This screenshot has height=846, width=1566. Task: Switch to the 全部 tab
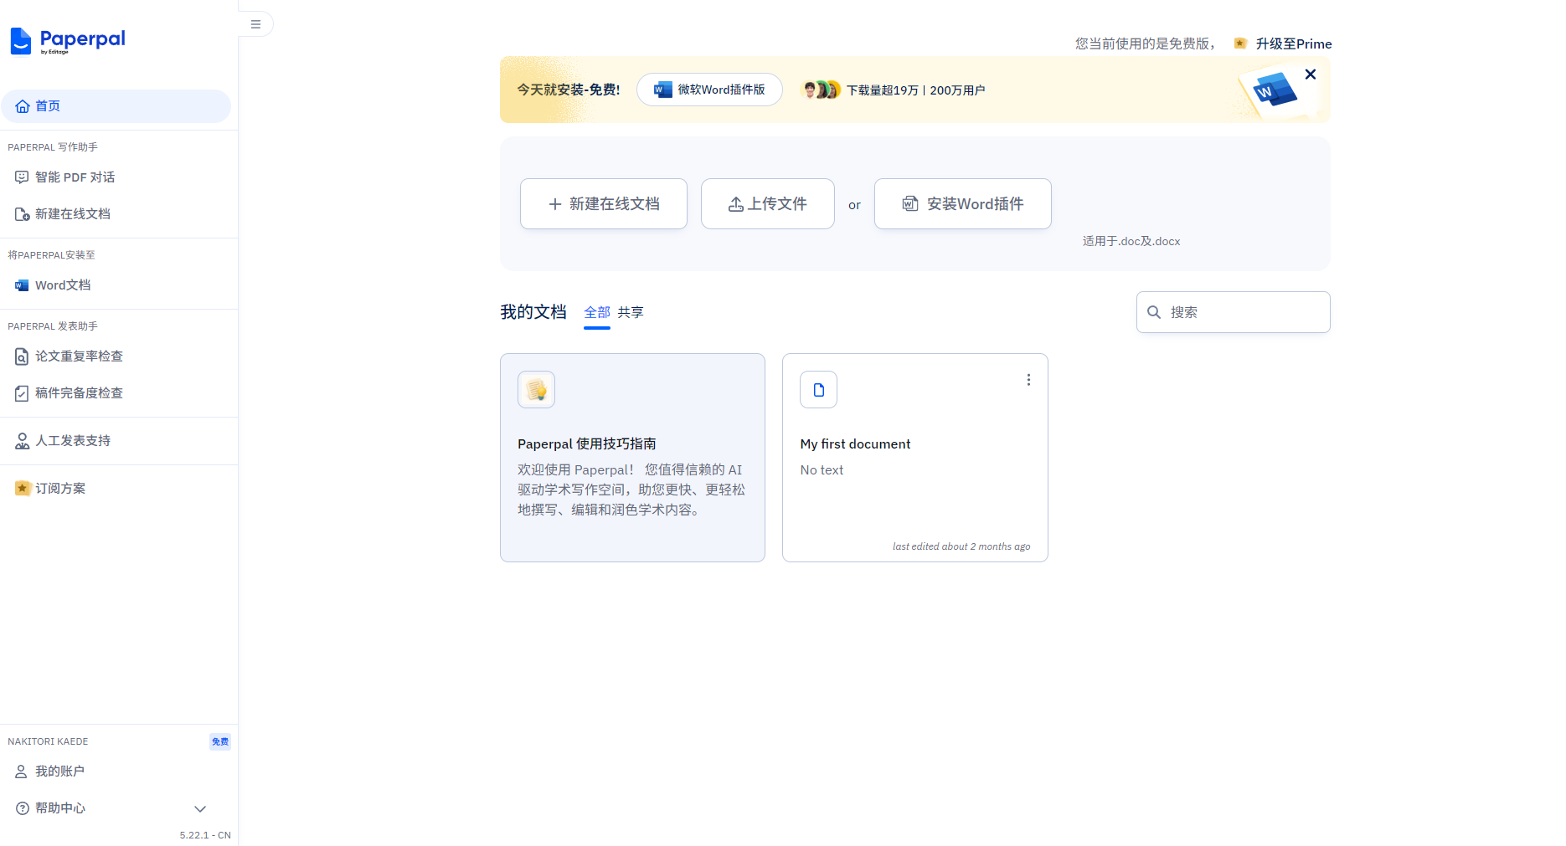click(597, 312)
